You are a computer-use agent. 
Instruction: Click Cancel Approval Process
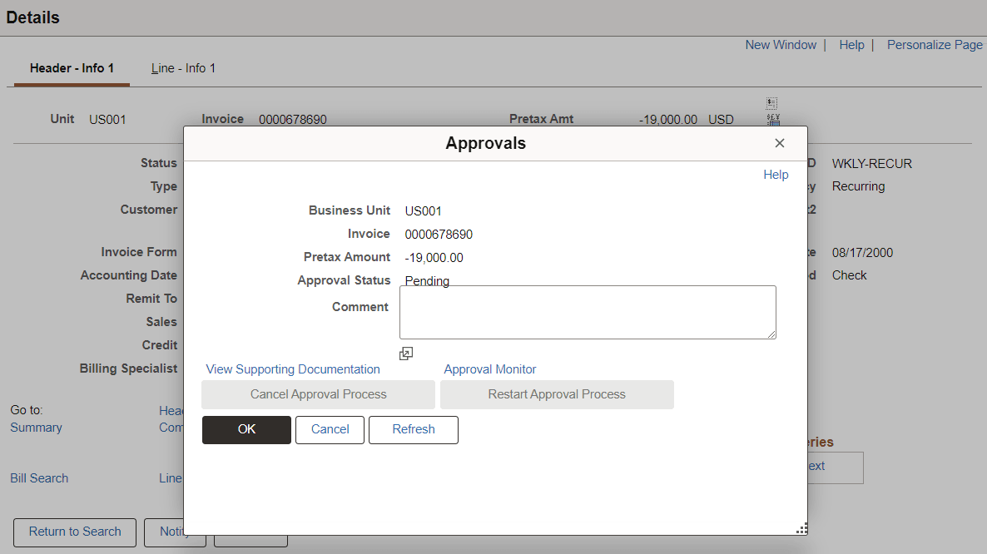click(318, 393)
